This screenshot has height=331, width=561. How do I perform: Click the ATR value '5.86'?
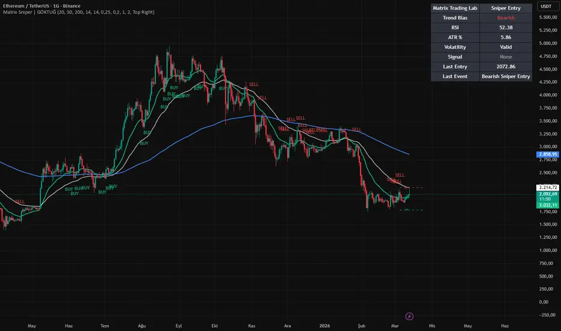click(x=506, y=37)
